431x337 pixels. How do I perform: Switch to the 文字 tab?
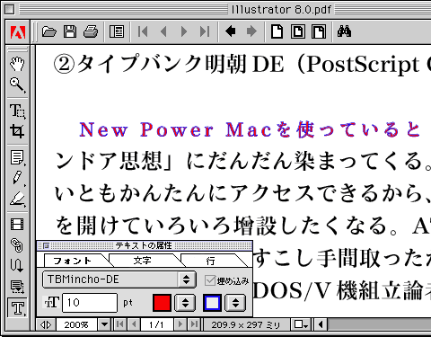click(x=142, y=261)
